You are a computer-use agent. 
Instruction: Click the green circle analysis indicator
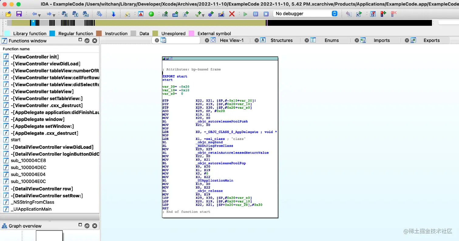[151, 14]
